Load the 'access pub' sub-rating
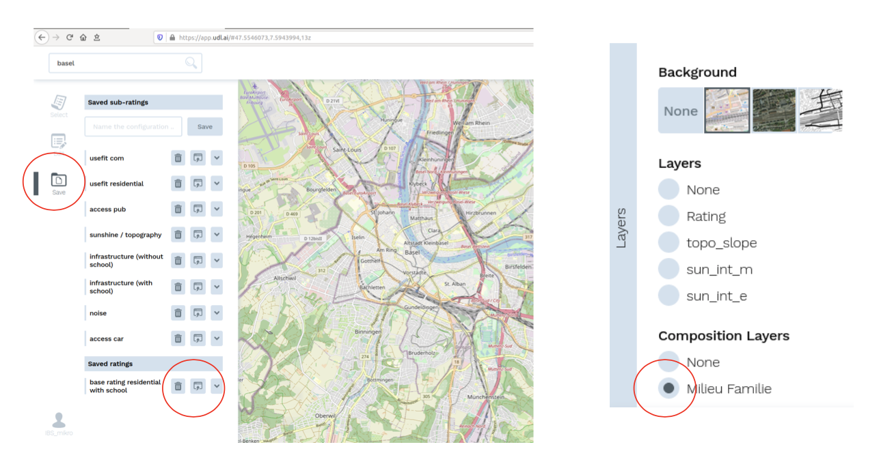Image resolution: width=879 pixels, height=464 pixels. [198, 209]
